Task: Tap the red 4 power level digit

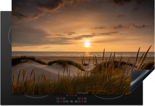Action: click(x=61, y=102)
